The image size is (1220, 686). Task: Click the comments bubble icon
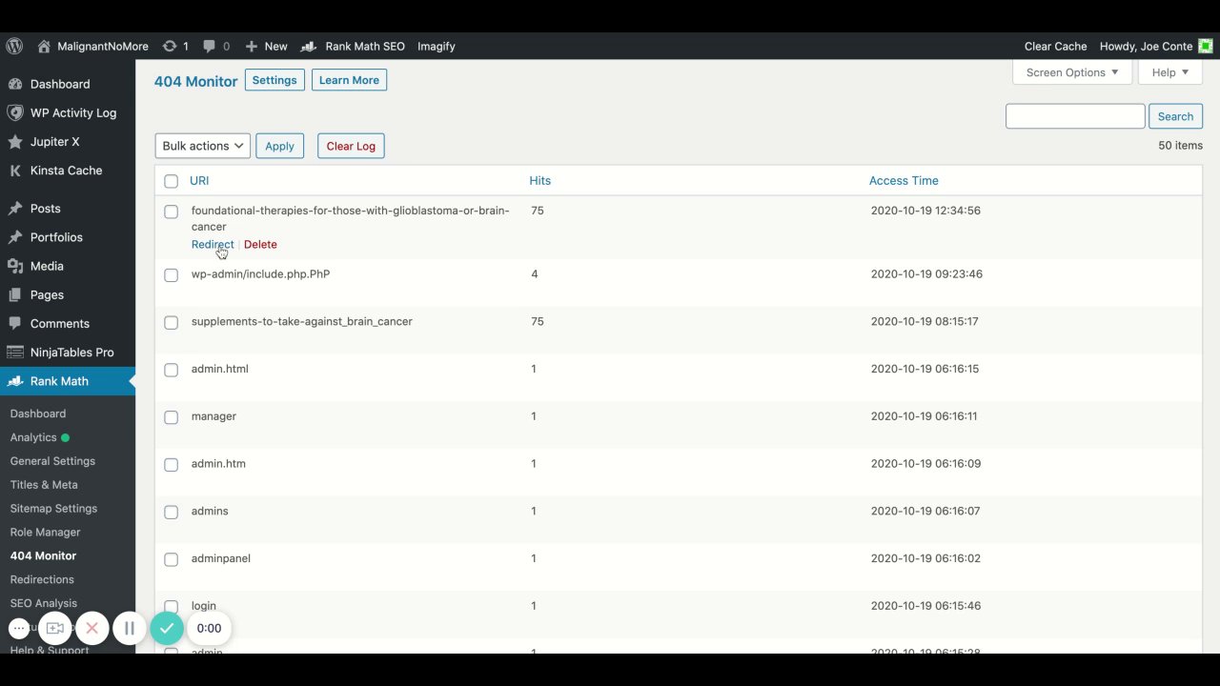point(210,46)
